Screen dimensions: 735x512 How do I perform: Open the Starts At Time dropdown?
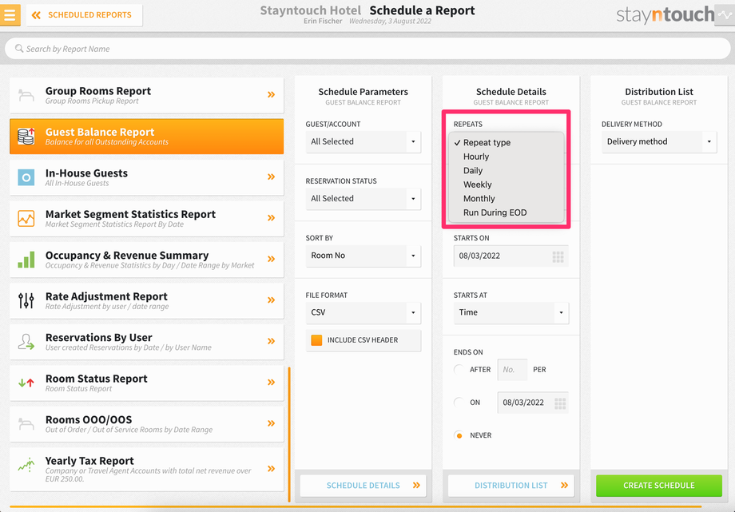pos(511,313)
